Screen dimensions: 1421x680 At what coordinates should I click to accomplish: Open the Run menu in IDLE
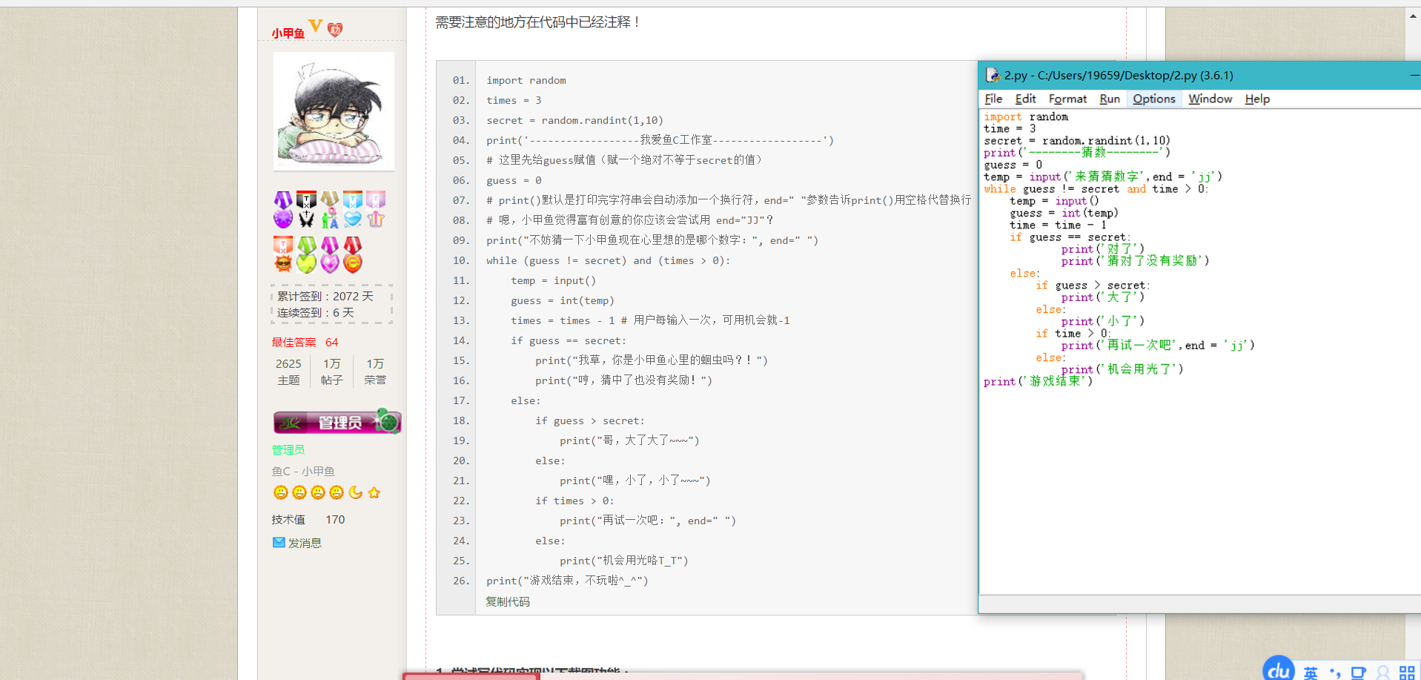(x=1109, y=99)
